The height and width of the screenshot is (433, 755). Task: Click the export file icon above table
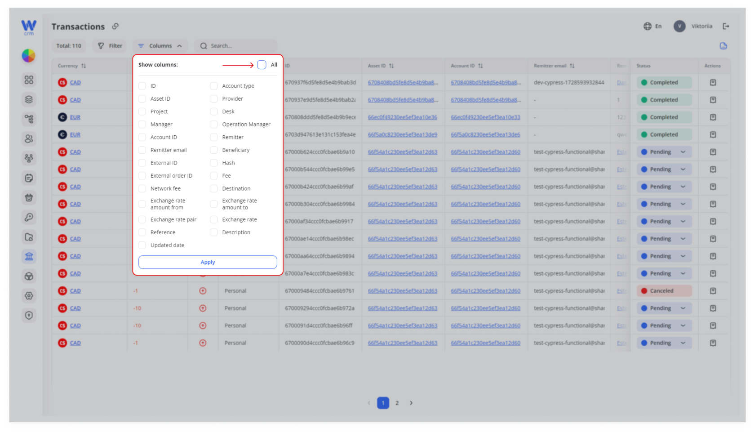724,46
